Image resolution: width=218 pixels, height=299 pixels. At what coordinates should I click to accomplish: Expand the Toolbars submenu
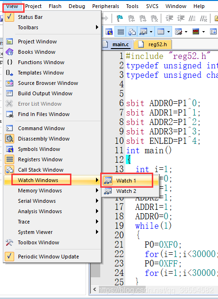[x=52, y=27]
